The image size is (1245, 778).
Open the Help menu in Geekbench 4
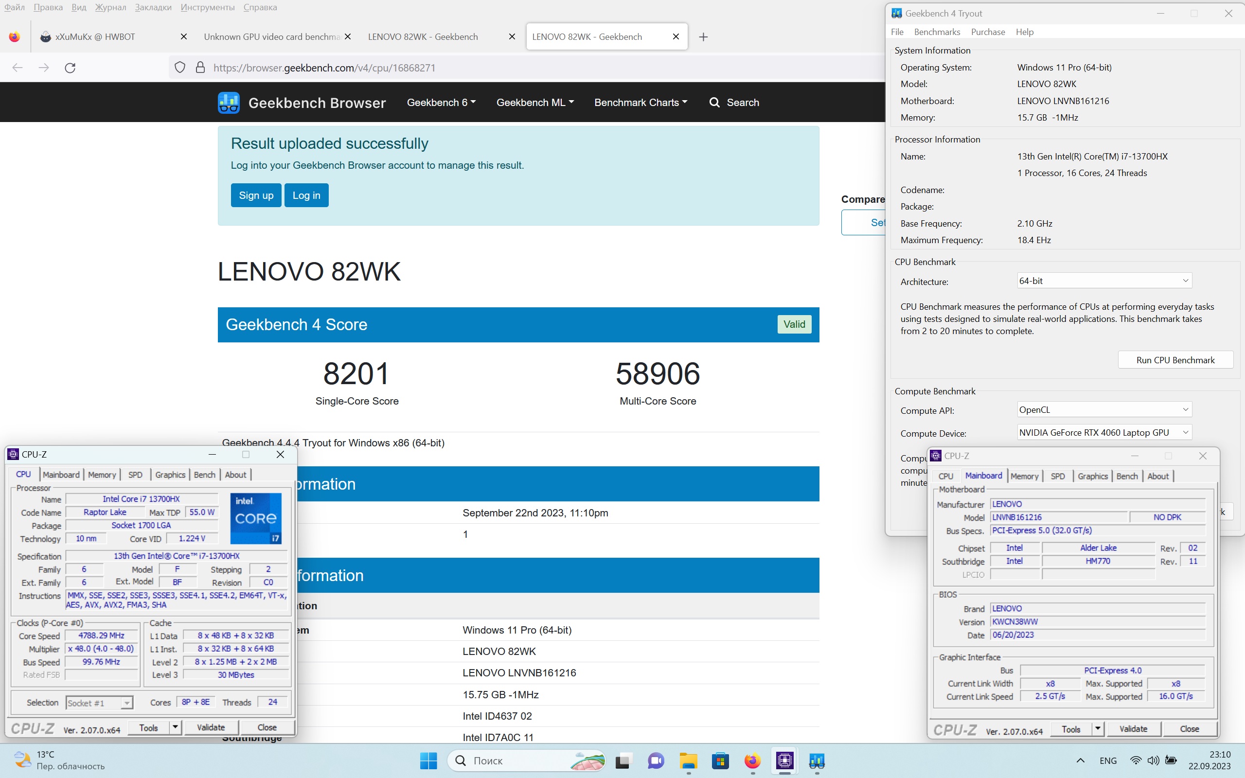pos(1024,32)
